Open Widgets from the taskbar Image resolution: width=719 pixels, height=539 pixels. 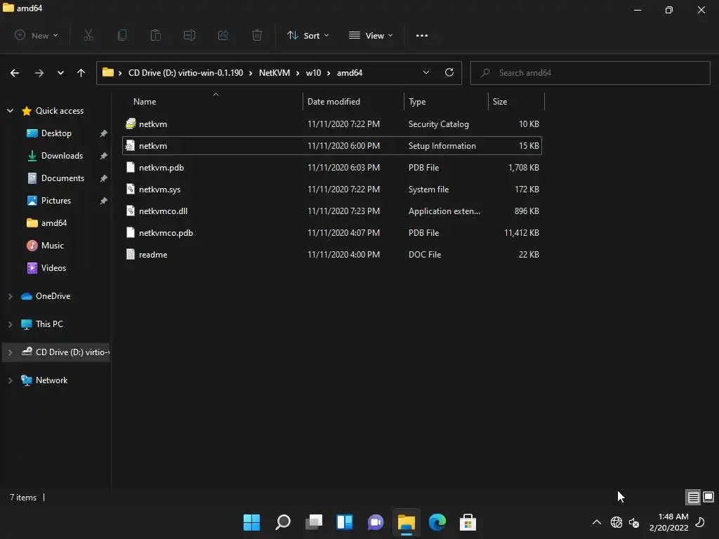pyautogui.click(x=345, y=522)
